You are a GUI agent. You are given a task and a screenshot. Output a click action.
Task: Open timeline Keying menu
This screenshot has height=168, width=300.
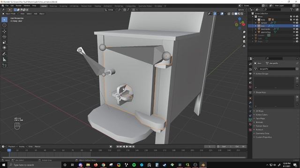tap(22, 147)
